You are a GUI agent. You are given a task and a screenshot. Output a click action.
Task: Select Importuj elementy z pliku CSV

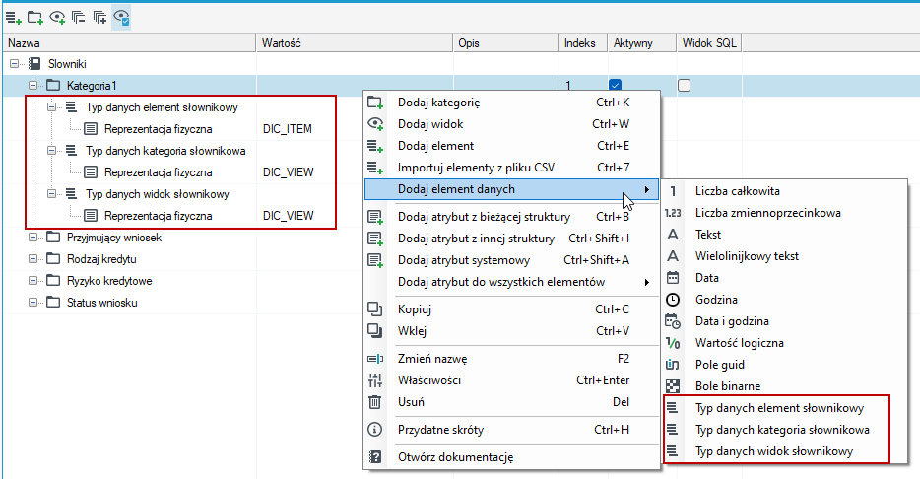click(511, 168)
